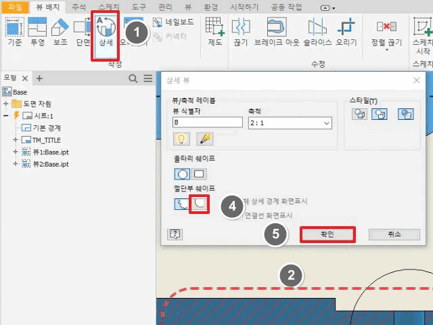Cancel with the 취소 button
433x325 pixels.
pyautogui.click(x=394, y=235)
